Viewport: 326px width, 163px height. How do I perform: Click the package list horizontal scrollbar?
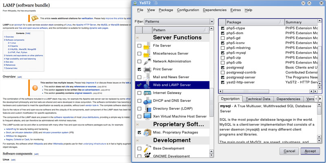click(246, 91)
